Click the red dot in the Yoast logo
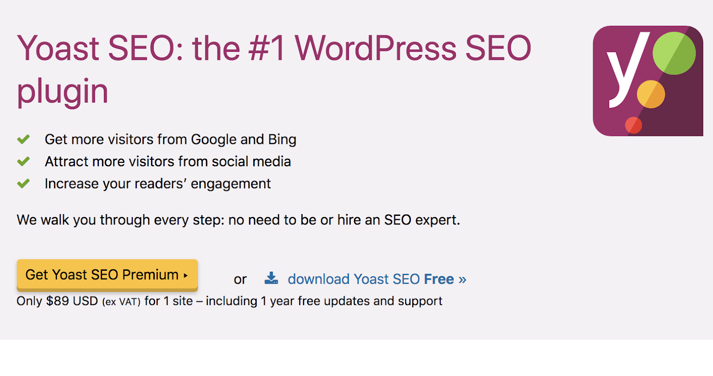 point(633,125)
